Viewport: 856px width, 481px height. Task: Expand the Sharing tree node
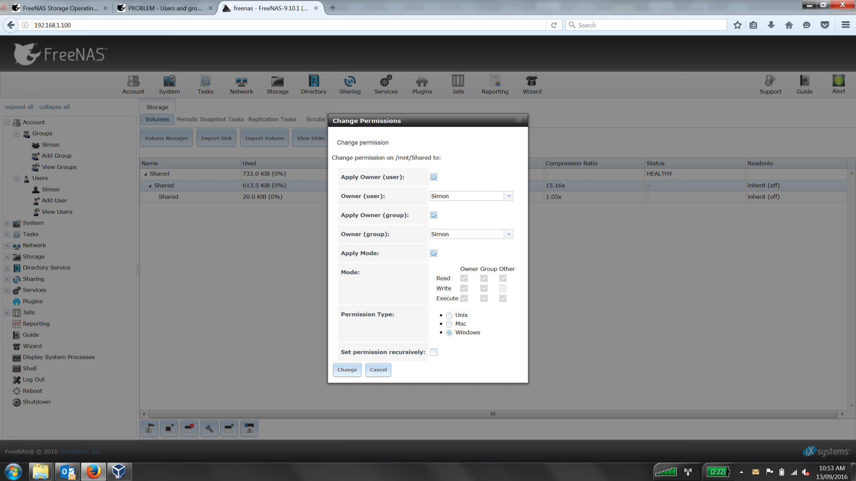point(7,279)
